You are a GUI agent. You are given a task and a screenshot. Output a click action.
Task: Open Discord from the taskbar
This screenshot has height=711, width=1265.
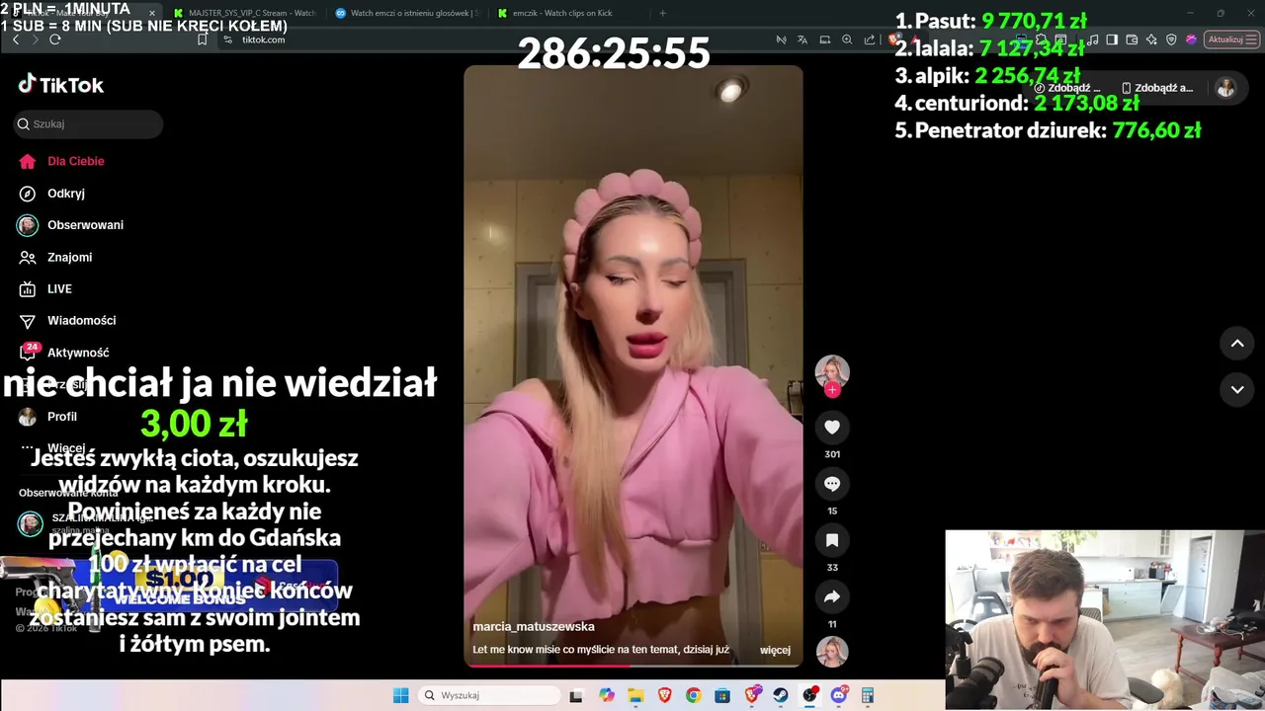click(x=839, y=695)
